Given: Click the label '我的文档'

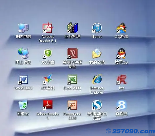Looking at the screenshot, I should click(x=97, y=62).
